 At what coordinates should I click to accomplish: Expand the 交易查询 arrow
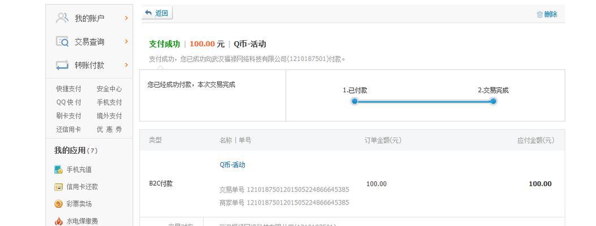[127, 41]
